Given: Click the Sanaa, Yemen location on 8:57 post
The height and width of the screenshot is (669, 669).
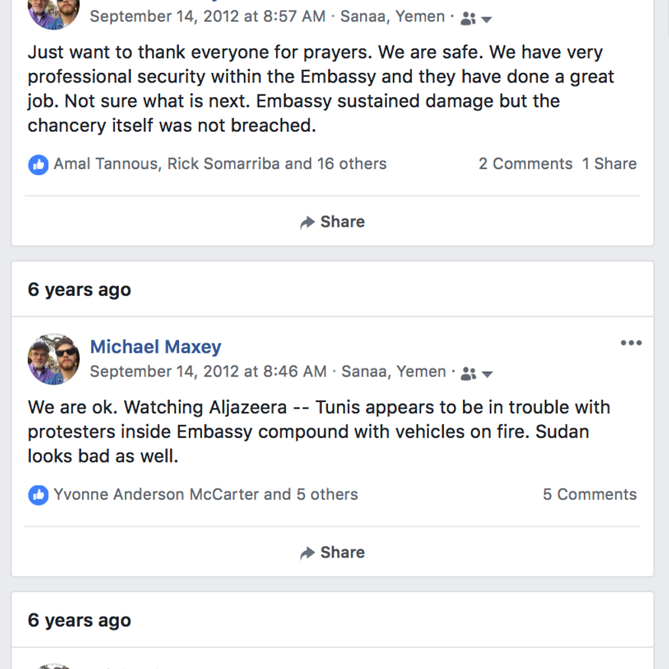Looking at the screenshot, I should (x=392, y=17).
